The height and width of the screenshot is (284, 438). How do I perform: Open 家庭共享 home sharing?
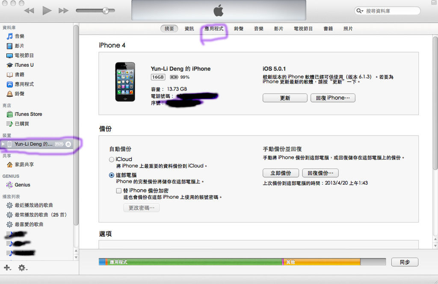coord(20,165)
